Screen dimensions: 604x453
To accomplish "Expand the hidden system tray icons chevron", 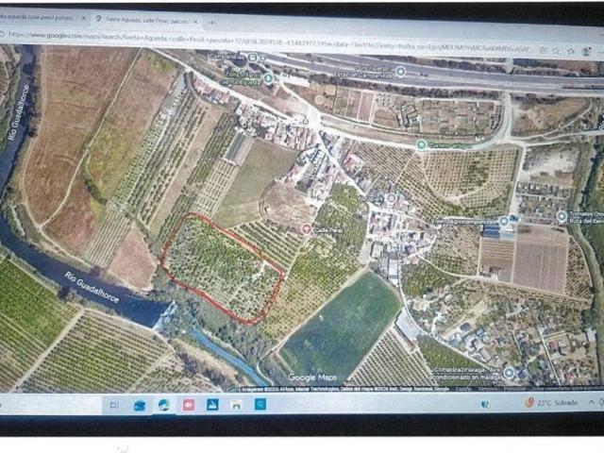I will click(592, 403).
